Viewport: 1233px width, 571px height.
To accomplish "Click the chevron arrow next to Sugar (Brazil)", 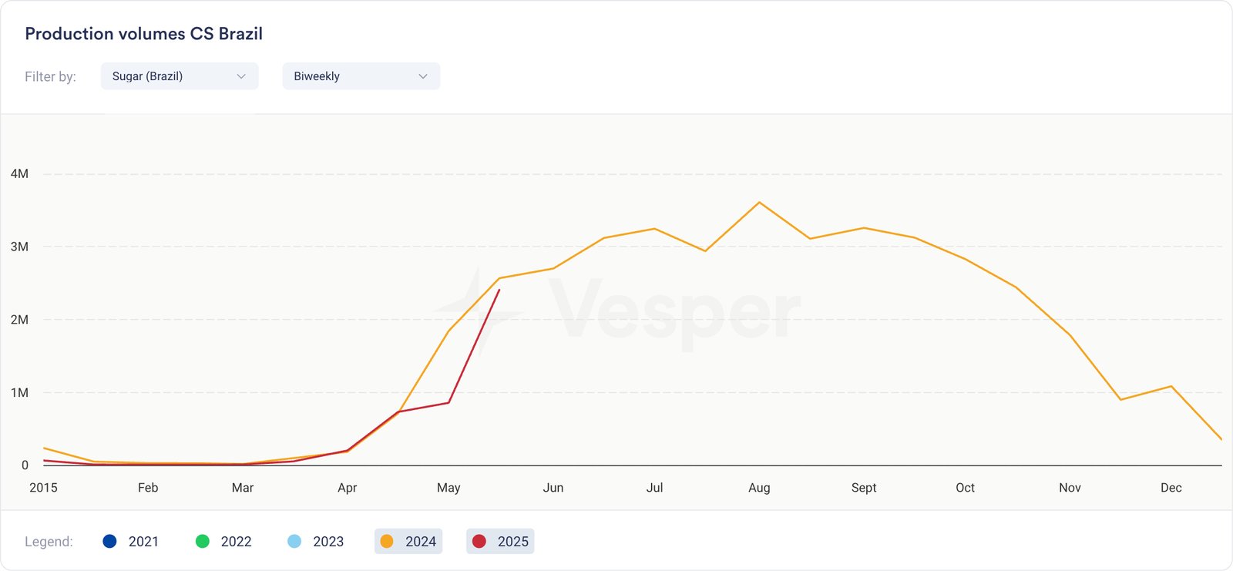I will 241,76.
